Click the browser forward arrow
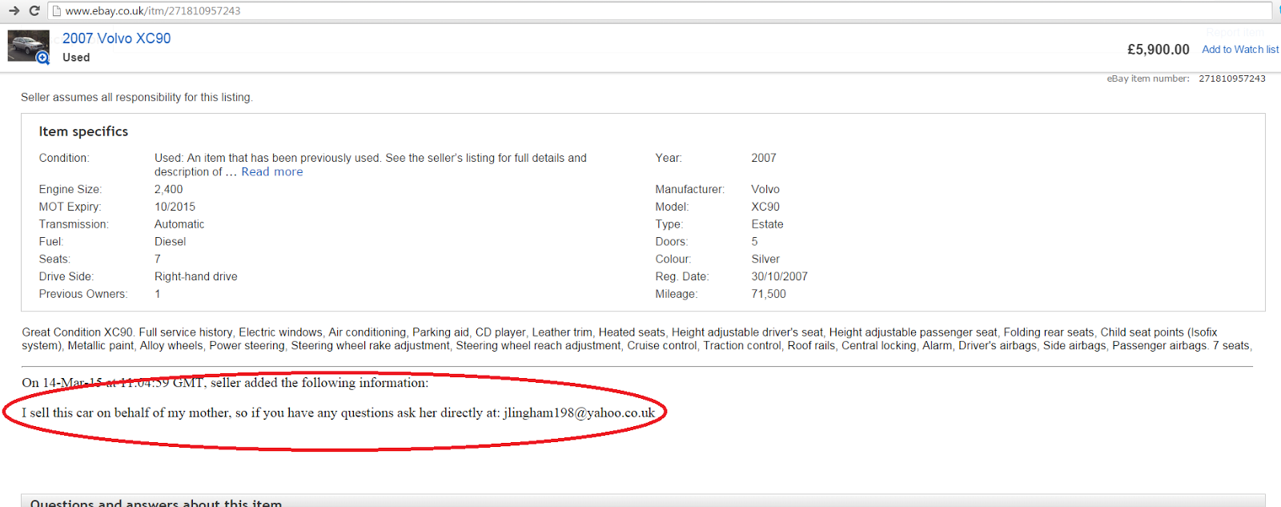Image resolution: width=1281 pixels, height=507 pixels. 14,10
